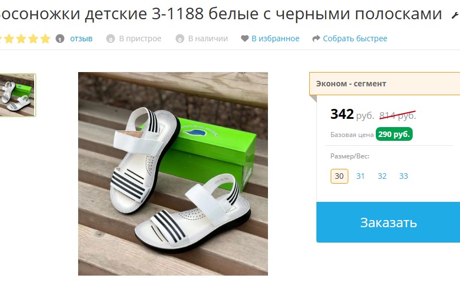Click 'Собрать быстрее' link
The height and width of the screenshot is (302, 460).
(355, 39)
